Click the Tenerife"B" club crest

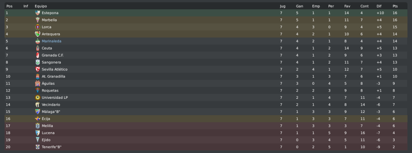coord(37,147)
